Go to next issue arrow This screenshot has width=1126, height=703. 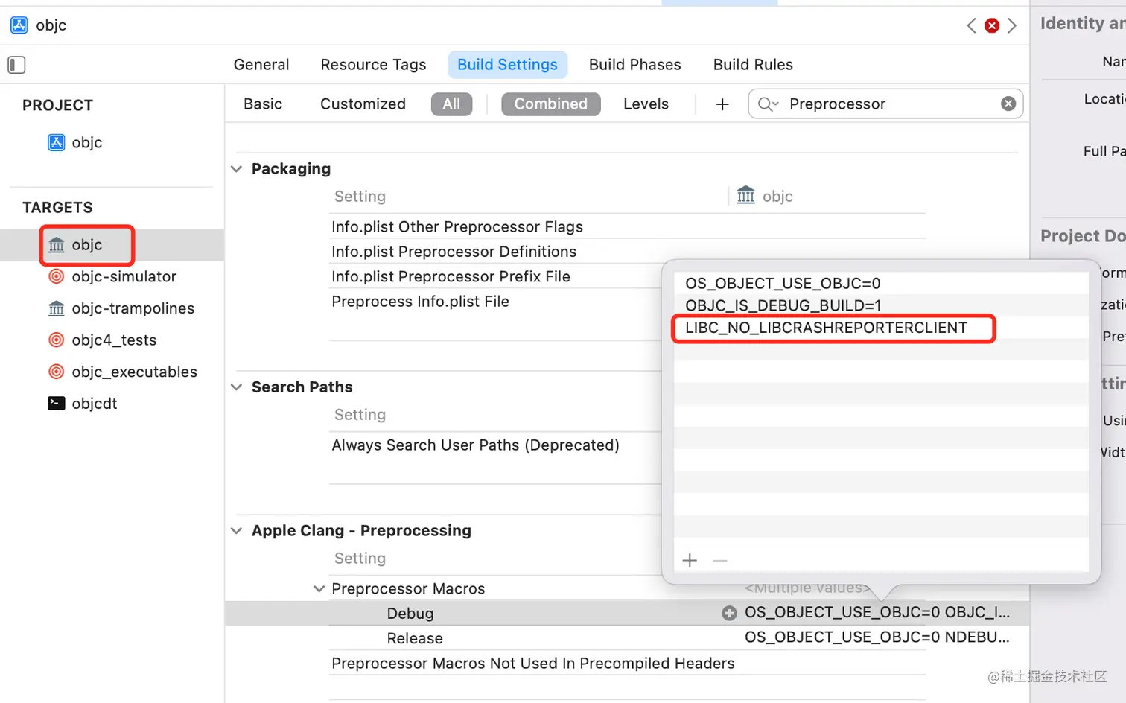pos(1012,25)
